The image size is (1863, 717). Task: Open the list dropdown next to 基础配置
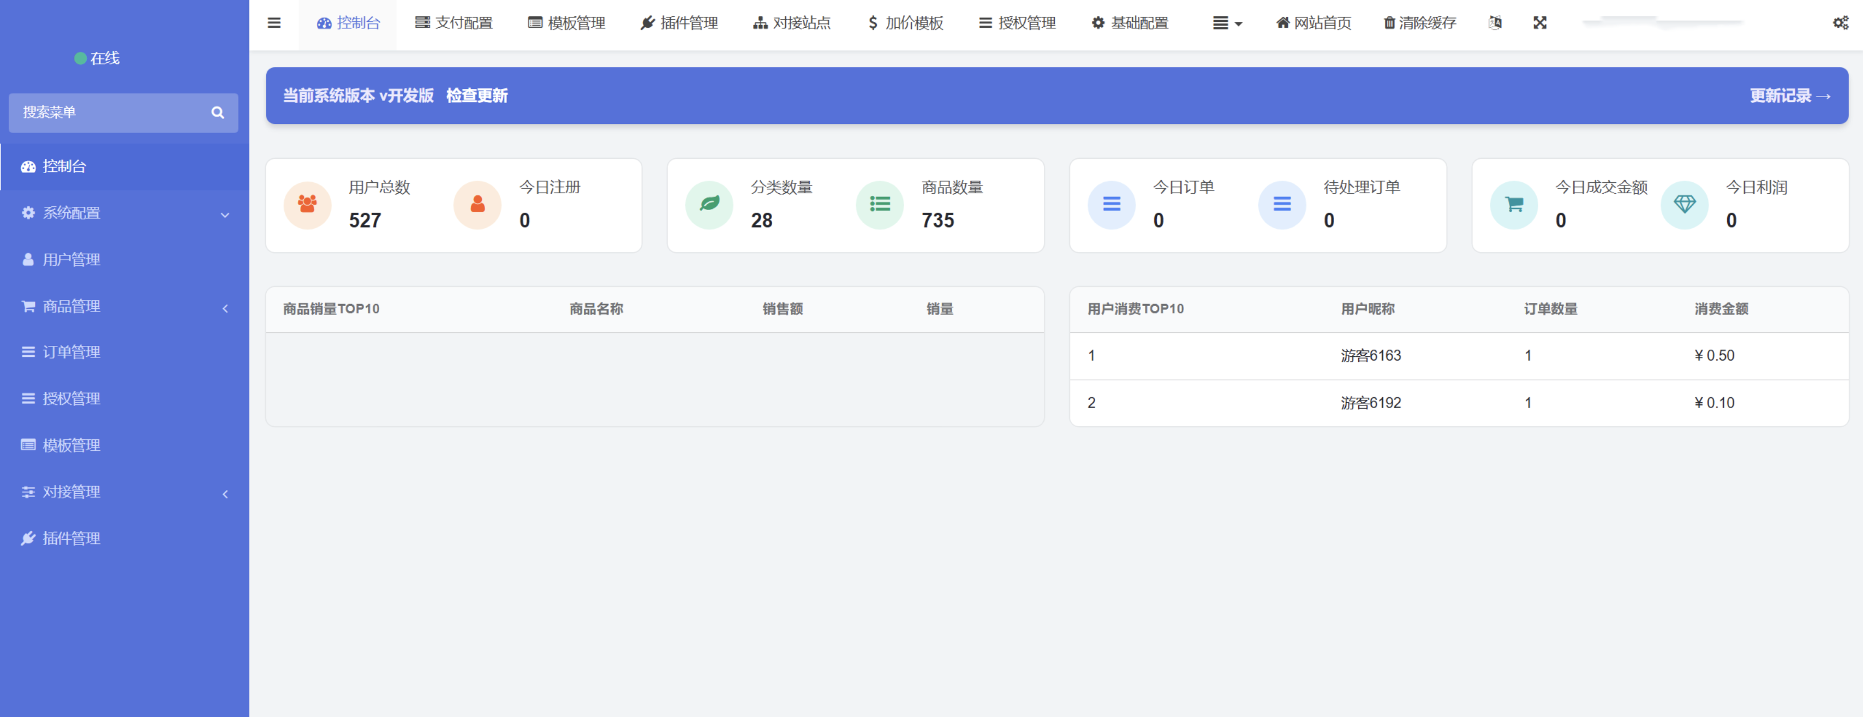tap(1227, 22)
